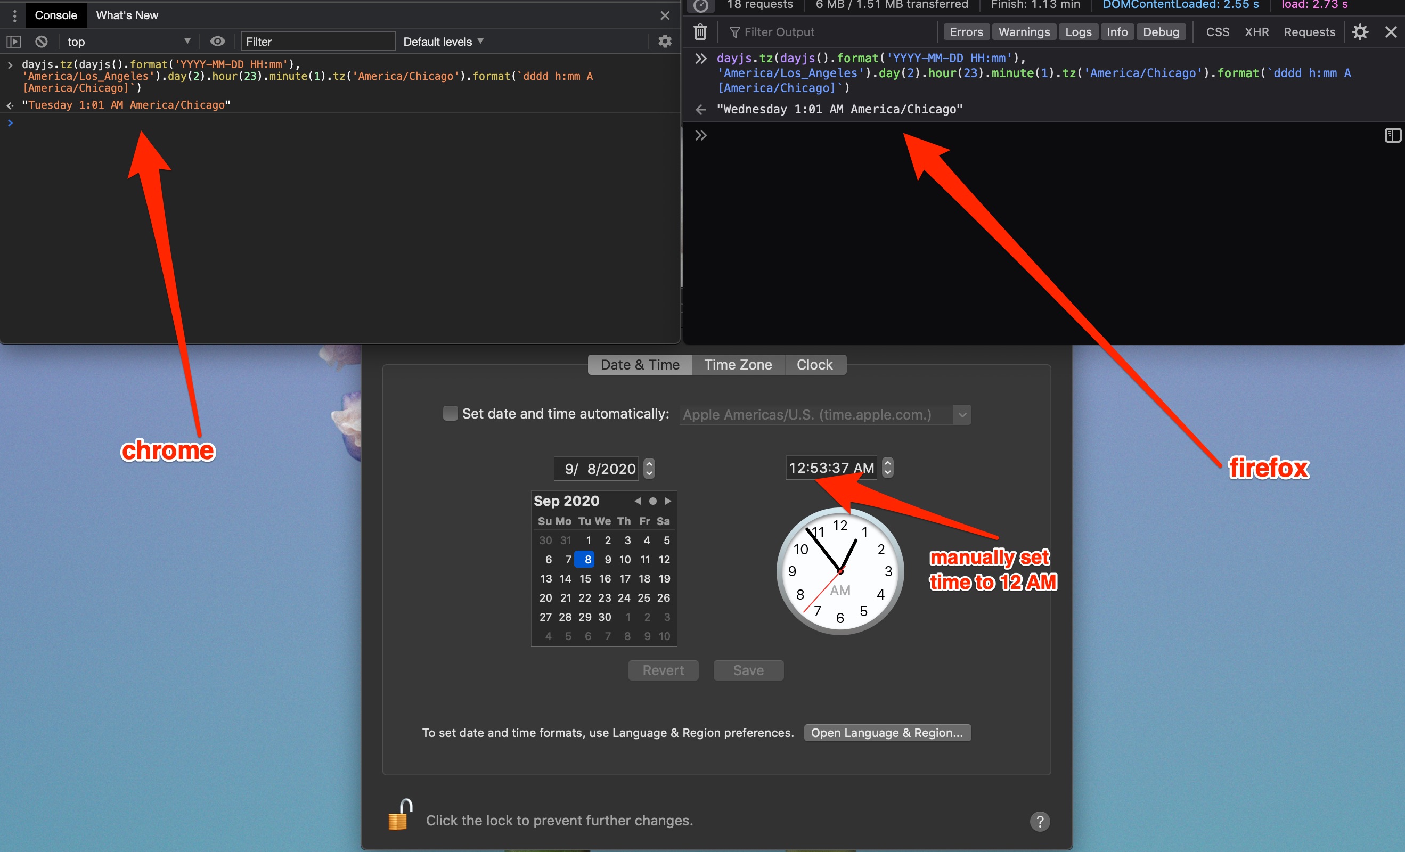Open the top context selector dropdown
The height and width of the screenshot is (852, 1405).
[128, 42]
